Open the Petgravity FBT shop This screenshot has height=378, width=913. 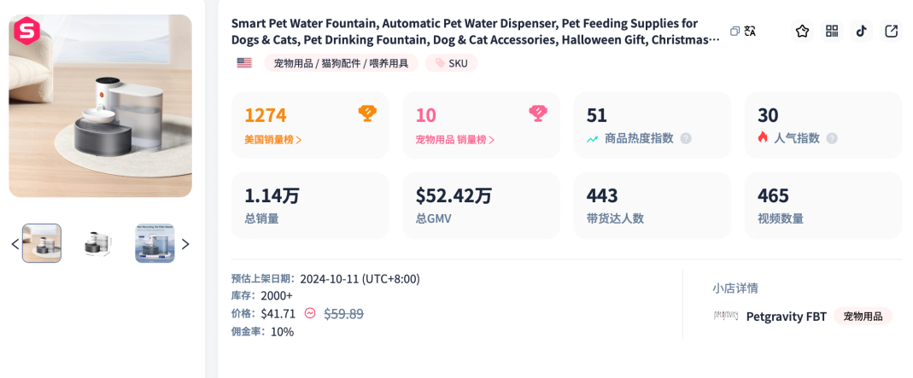coord(786,317)
